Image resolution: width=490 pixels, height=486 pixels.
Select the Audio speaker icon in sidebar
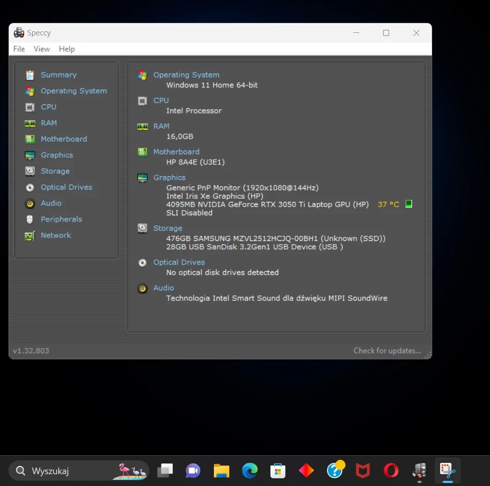pyautogui.click(x=30, y=203)
